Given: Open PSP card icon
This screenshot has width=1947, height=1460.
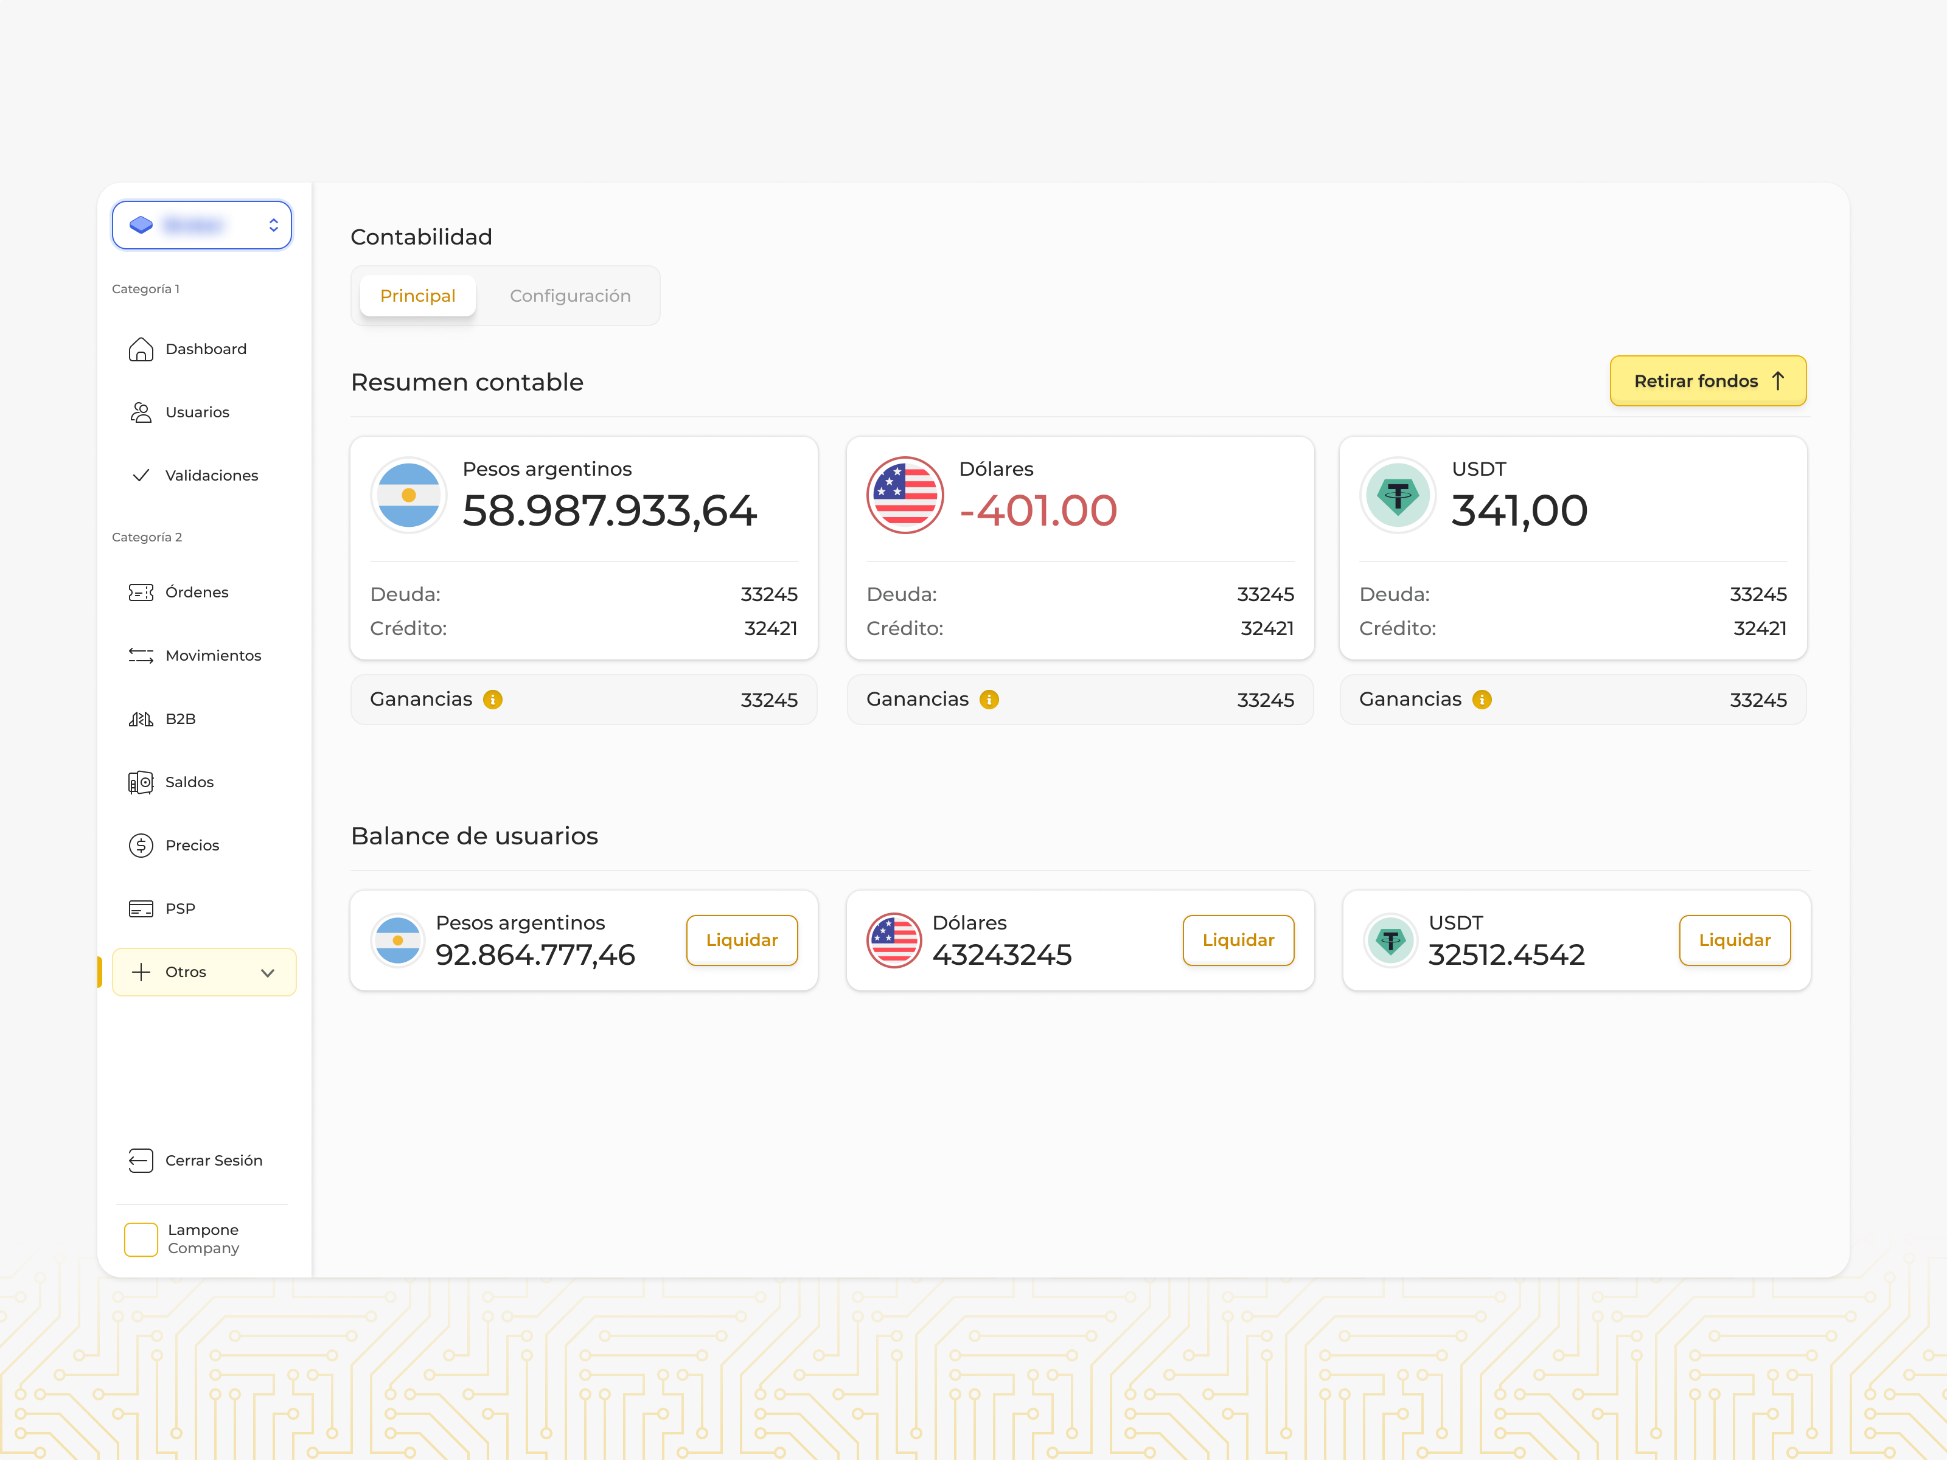Looking at the screenshot, I should pyautogui.click(x=141, y=908).
